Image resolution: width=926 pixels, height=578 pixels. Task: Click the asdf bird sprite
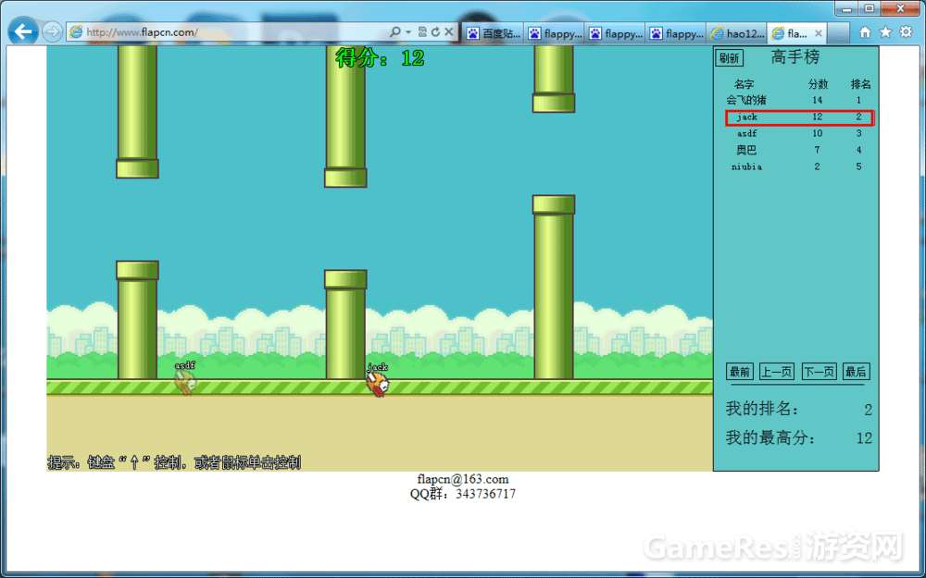[185, 382]
